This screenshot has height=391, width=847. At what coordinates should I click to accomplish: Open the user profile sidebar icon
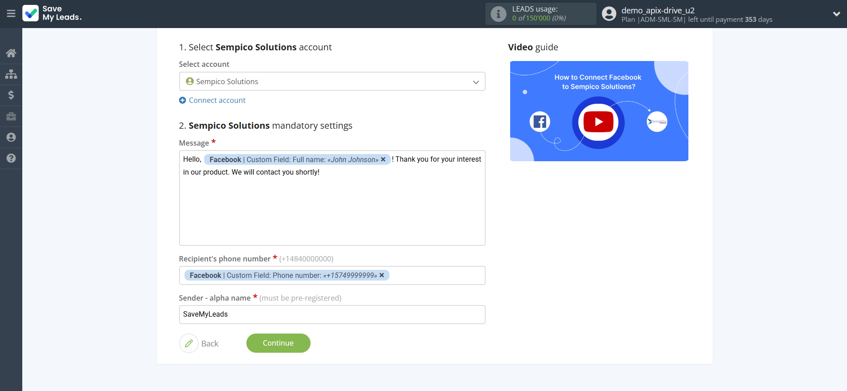point(11,137)
